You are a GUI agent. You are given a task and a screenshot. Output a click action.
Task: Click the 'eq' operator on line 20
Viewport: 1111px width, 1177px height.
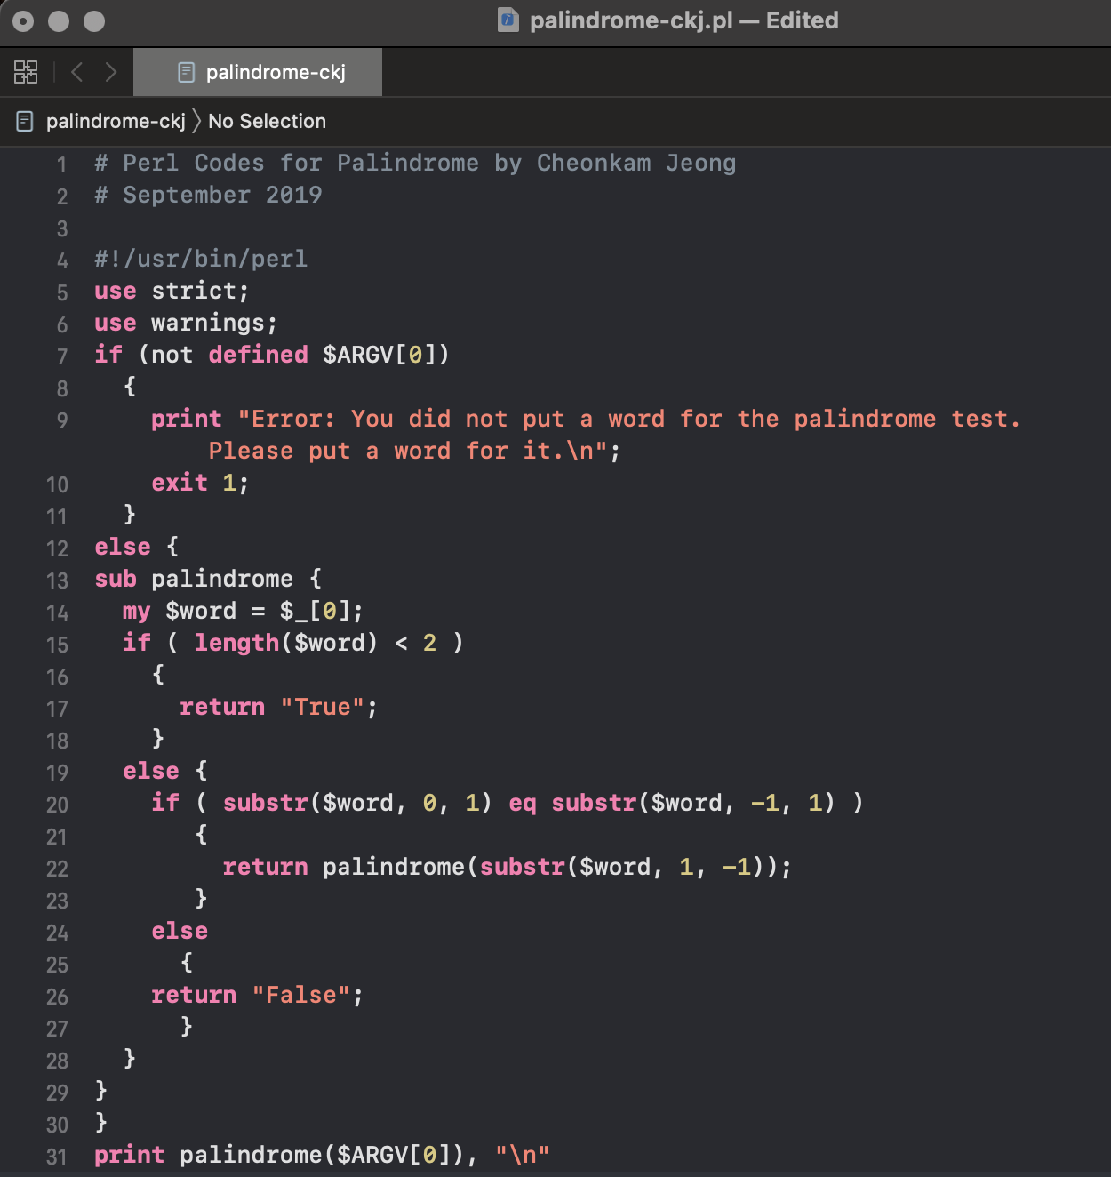coord(523,803)
